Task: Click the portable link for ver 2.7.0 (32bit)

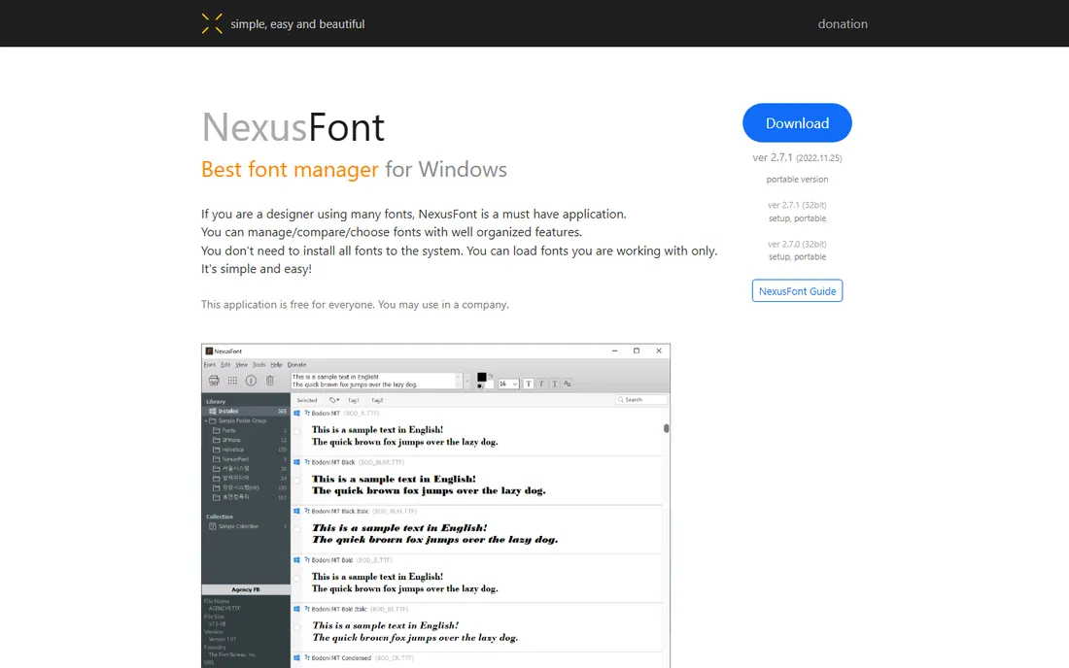Action: 810,257
